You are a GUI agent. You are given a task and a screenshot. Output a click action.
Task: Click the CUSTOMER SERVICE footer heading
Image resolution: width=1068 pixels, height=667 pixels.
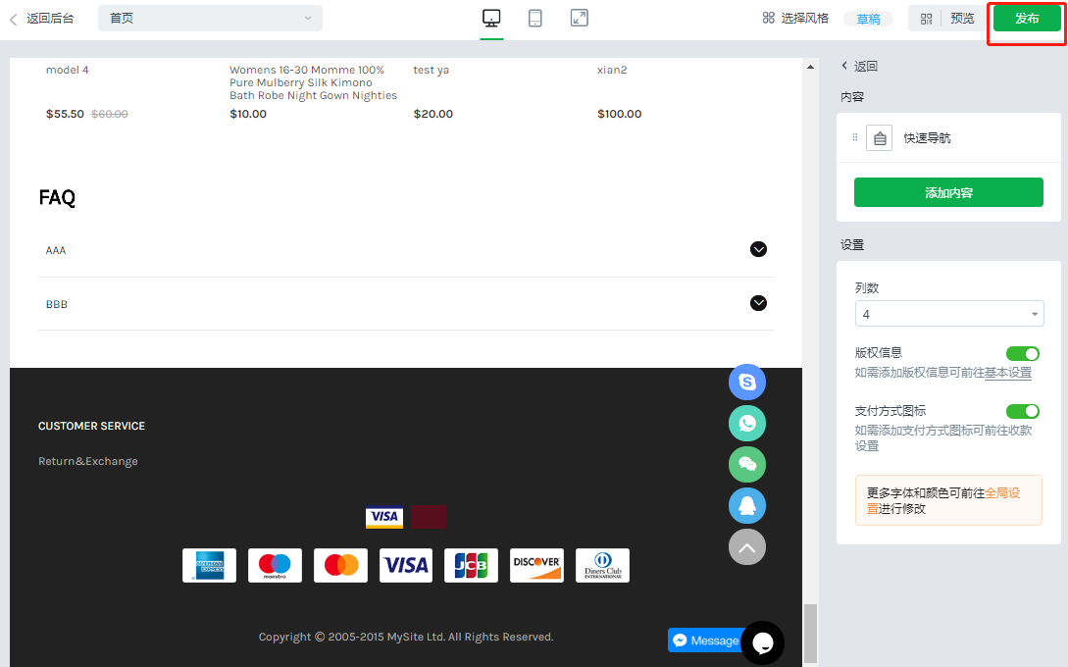tap(92, 426)
